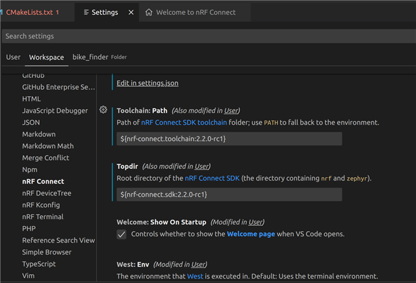Toggle the Welcome Show On Startup checkbox

click(122, 234)
